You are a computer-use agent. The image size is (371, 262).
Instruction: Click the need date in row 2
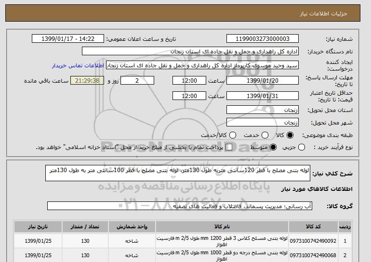pos(38,255)
